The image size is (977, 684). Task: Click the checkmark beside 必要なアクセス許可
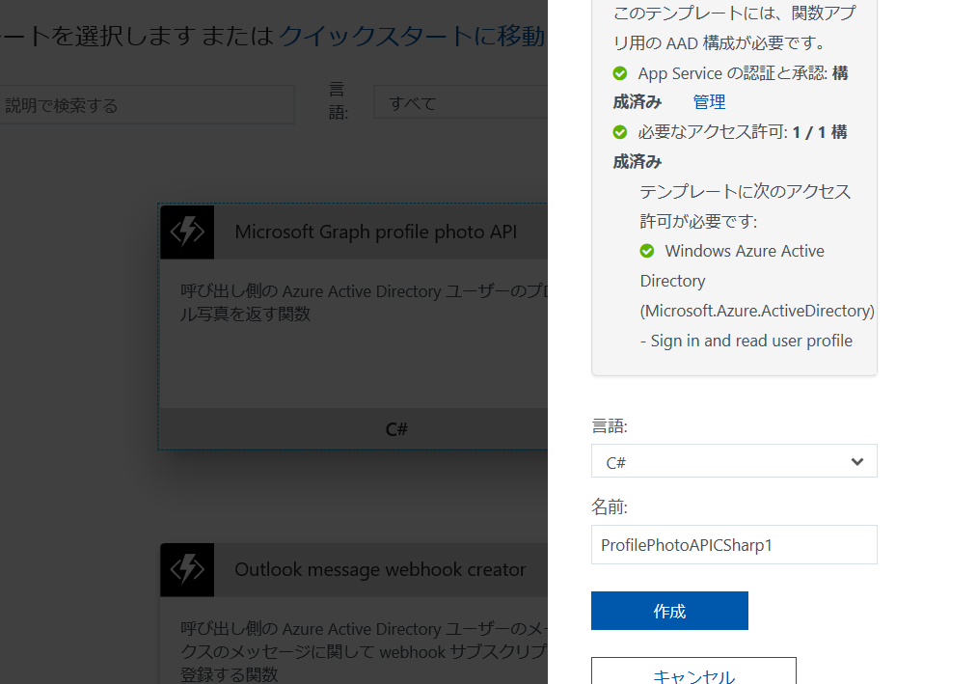point(619,132)
